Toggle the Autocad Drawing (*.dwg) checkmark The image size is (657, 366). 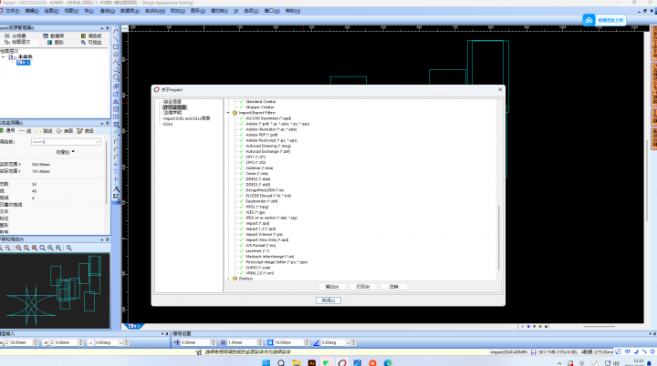241,145
